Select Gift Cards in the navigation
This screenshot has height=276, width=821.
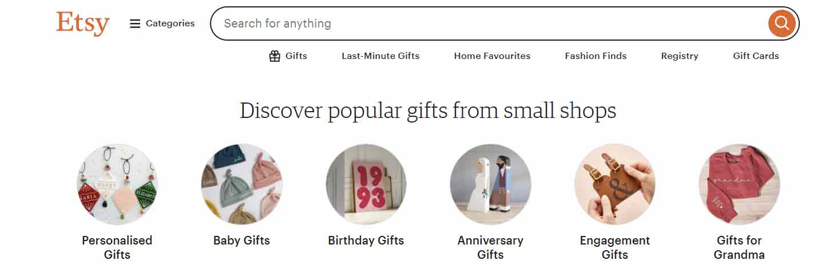[x=756, y=56]
